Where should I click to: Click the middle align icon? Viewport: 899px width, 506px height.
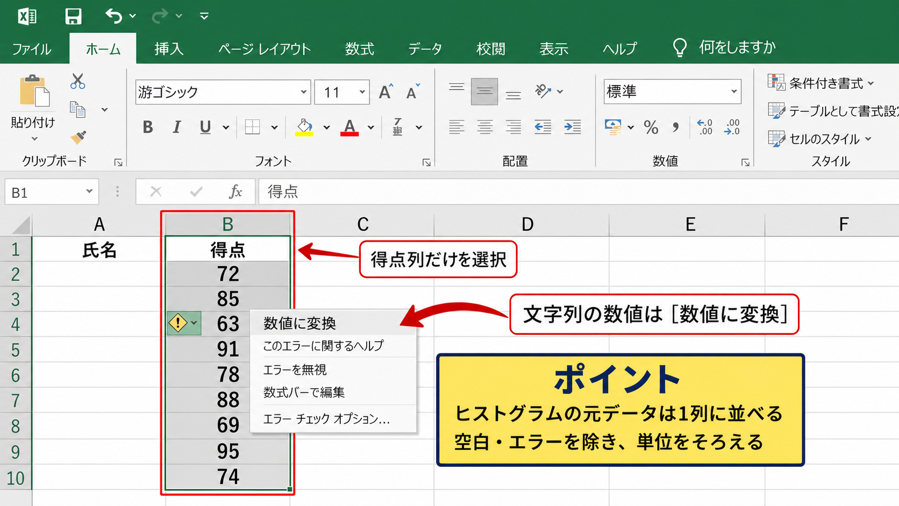484,91
